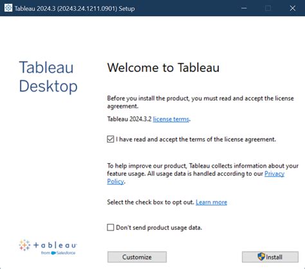Click the Tableau setup icon in title bar
The height and width of the screenshot is (269, 305).
(8, 8)
